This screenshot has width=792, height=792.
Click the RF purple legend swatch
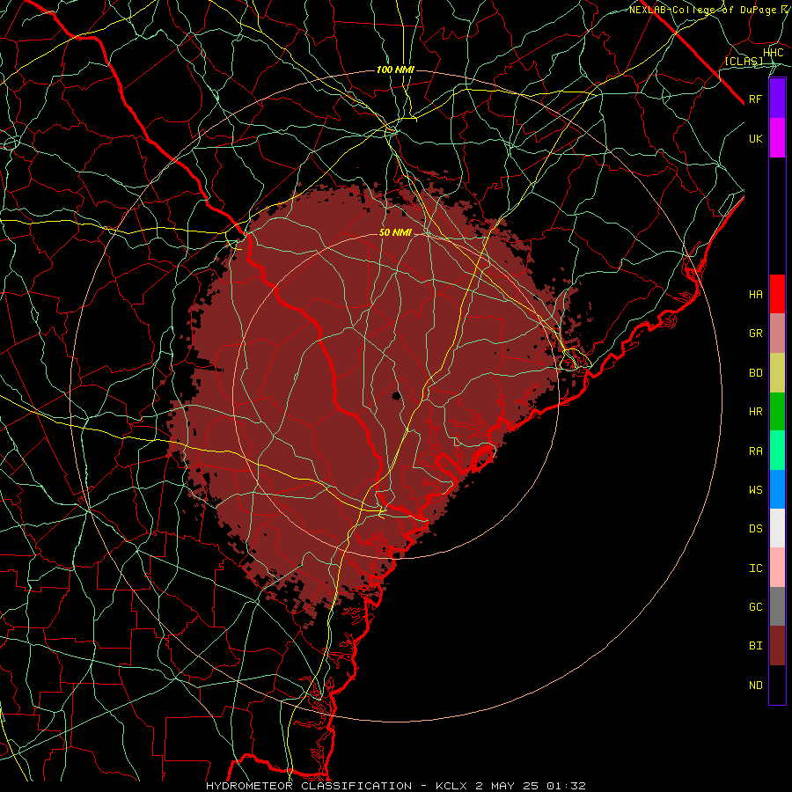pos(777,99)
